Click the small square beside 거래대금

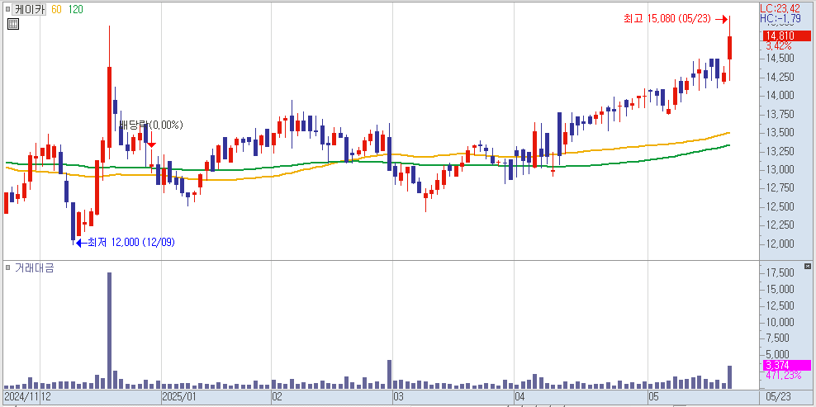pos(8,268)
